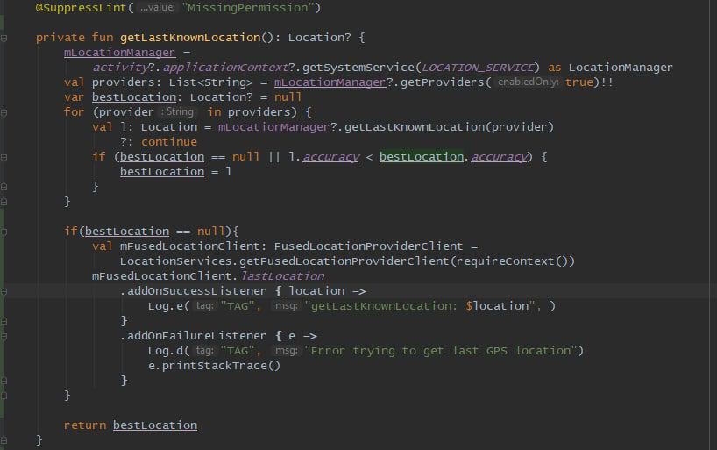Click the location lambda parameter

coord(316,291)
